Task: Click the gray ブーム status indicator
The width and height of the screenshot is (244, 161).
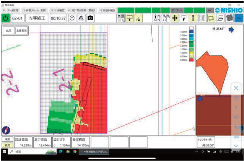Action: point(177,10)
